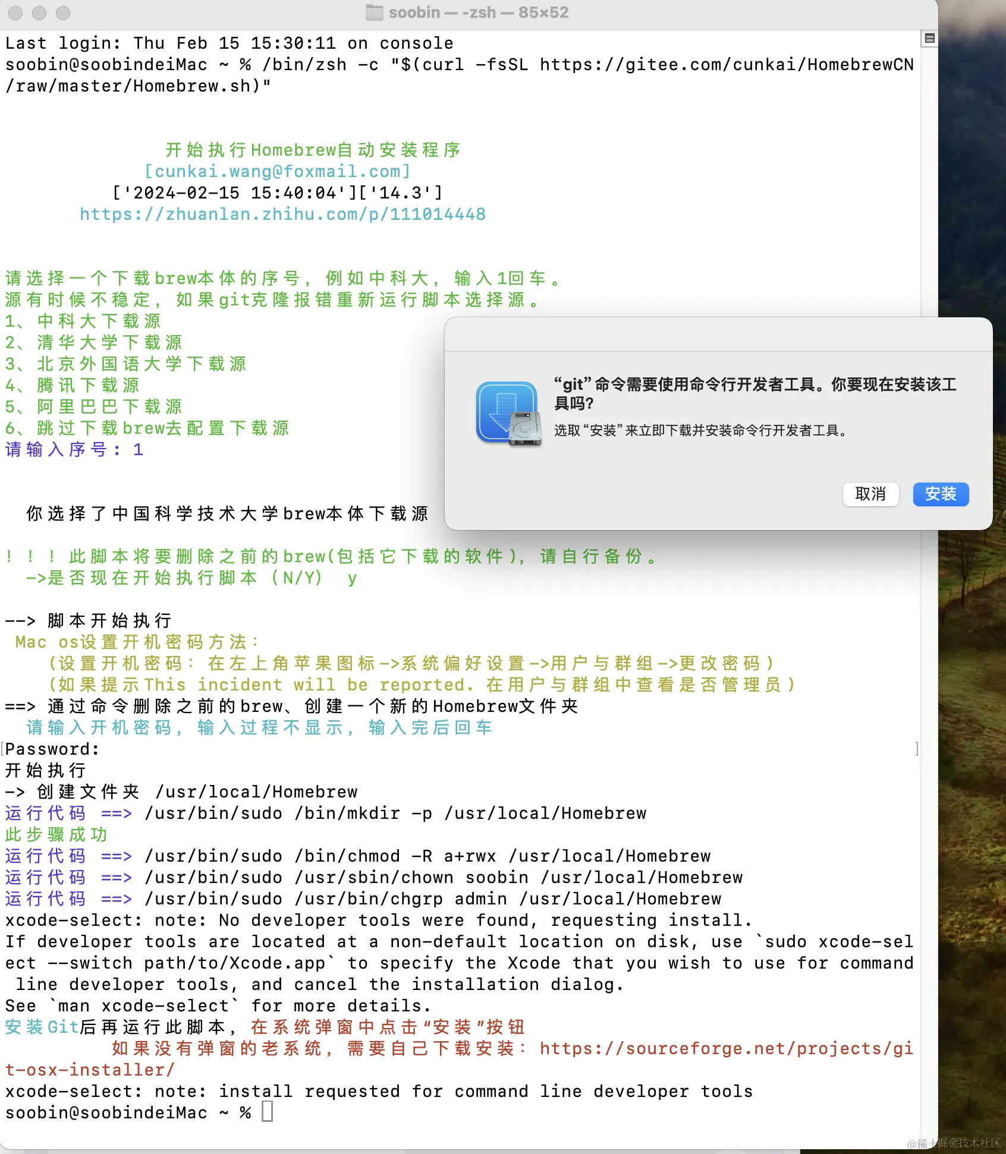Click the folder icon in the Terminal title bar

(x=375, y=12)
